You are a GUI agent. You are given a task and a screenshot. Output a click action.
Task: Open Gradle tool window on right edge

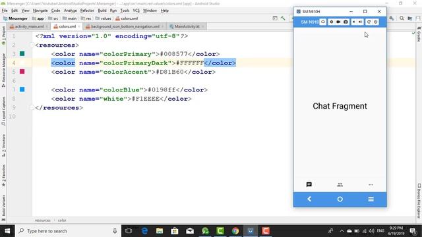tap(419, 34)
